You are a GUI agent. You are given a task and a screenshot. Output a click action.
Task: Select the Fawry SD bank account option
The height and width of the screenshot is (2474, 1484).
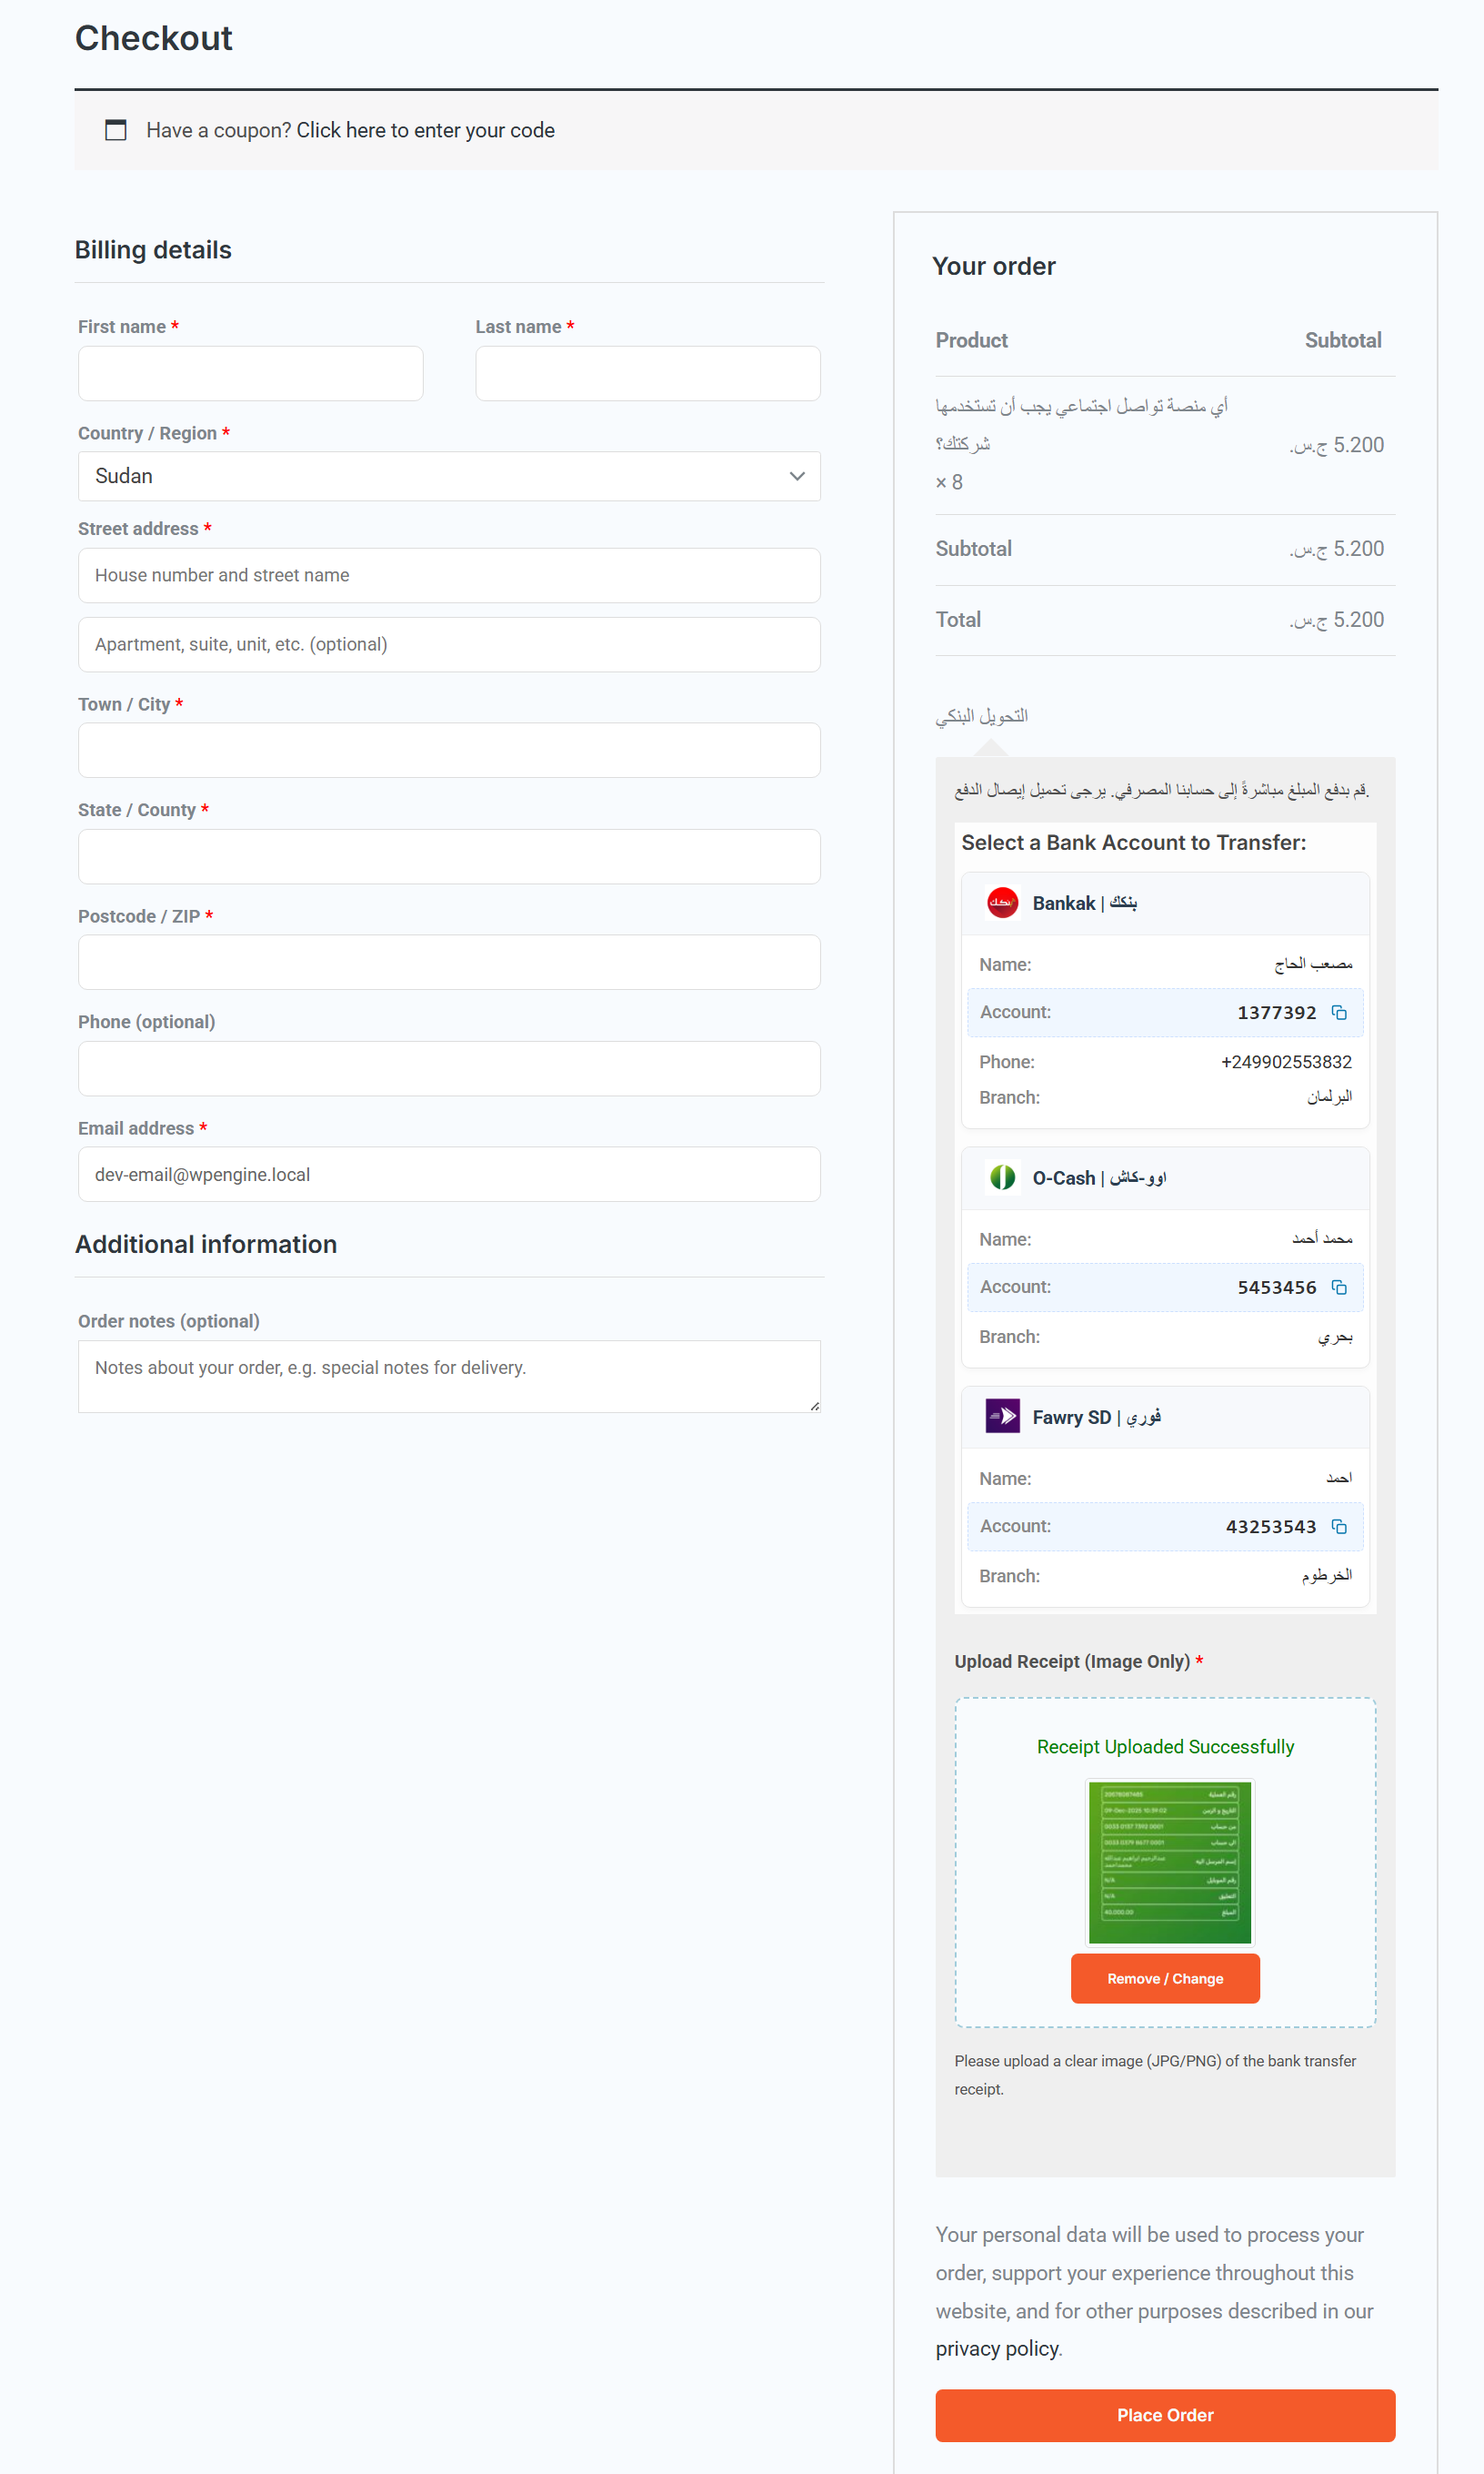[x=1164, y=1417]
